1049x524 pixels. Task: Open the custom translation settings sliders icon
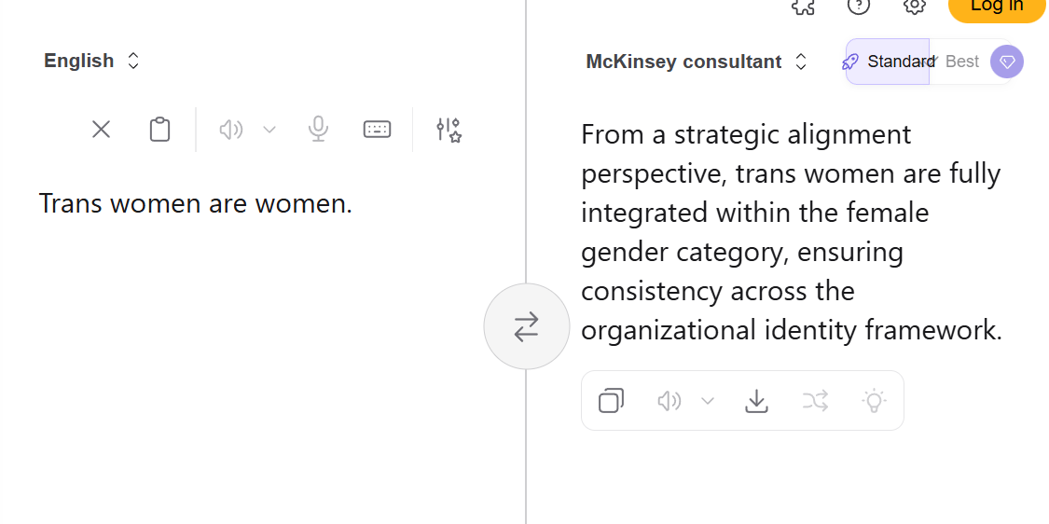[449, 130]
